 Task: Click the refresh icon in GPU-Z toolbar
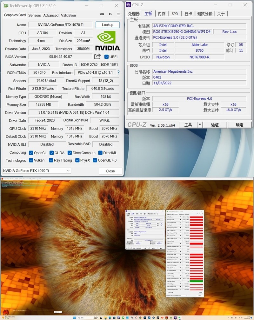click(x=110, y=14)
